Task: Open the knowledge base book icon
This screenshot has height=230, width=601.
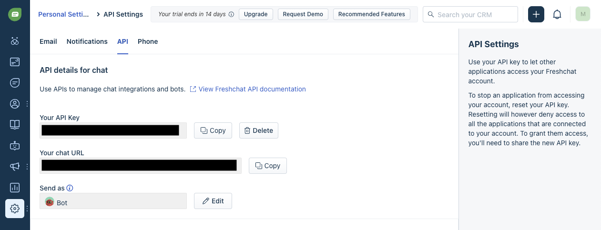Action: coord(15,124)
